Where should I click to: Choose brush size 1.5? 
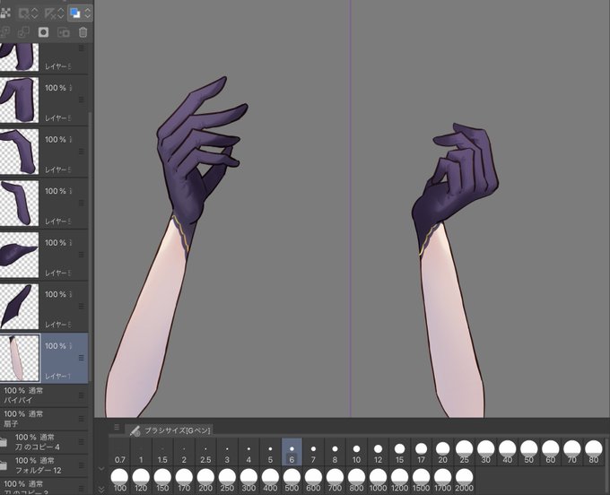[162, 452]
